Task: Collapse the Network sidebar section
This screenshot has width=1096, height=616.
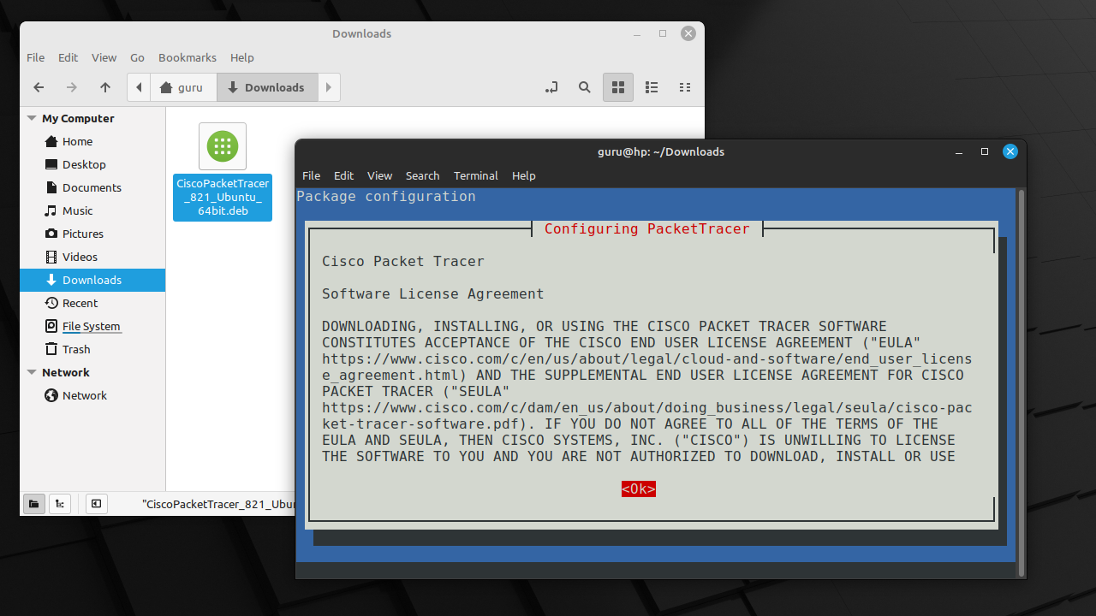Action: 32,373
